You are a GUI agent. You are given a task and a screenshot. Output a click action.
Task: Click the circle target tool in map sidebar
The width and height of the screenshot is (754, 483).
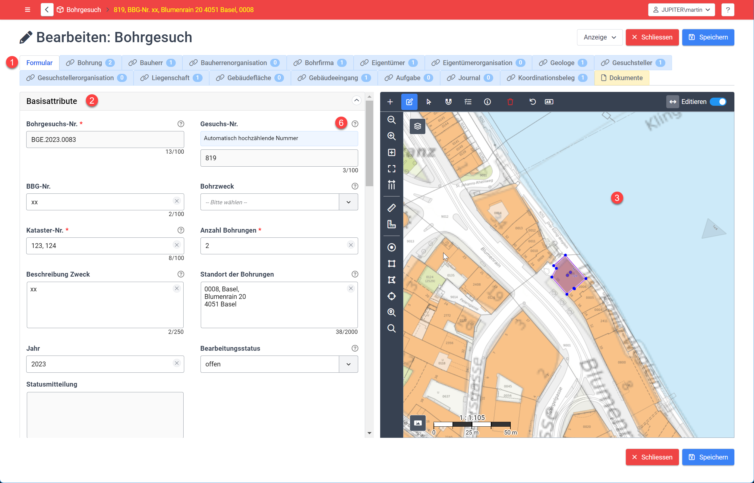tap(391, 247)
